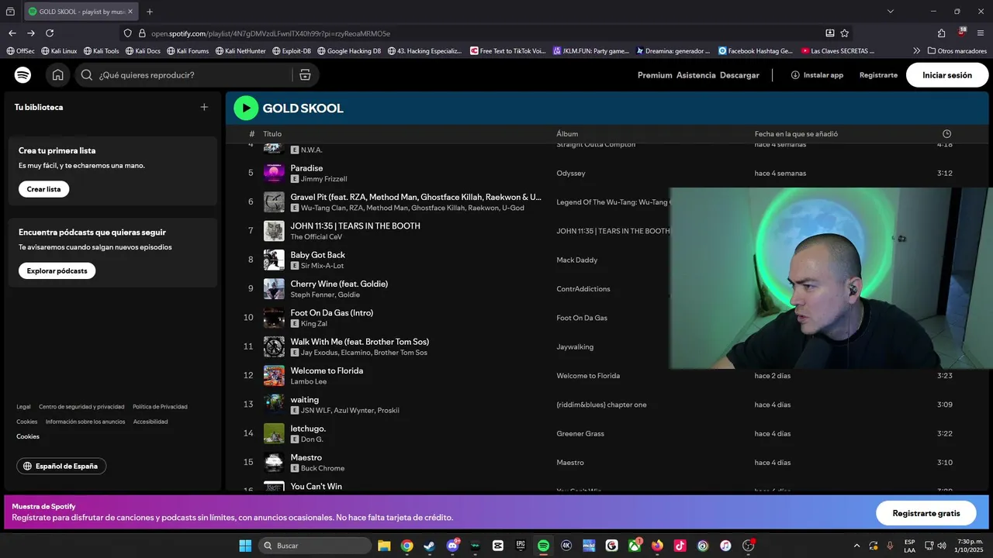Select the Paradise album cover thumbnail
Viewport: 993px width, 558px height.
274,174
